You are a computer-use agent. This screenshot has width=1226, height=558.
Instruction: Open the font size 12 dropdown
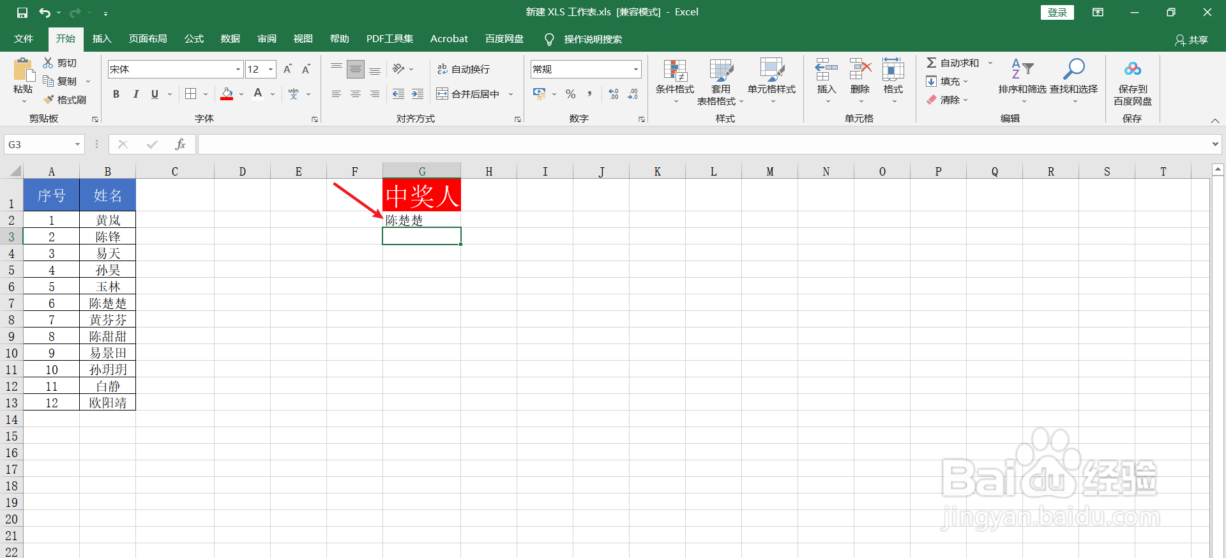(271, 69)
